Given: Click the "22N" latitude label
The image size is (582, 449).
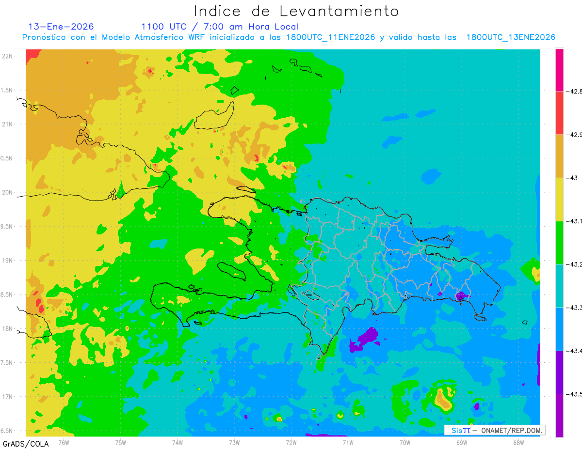Looking at the screenshot, I should coord(7,56).
